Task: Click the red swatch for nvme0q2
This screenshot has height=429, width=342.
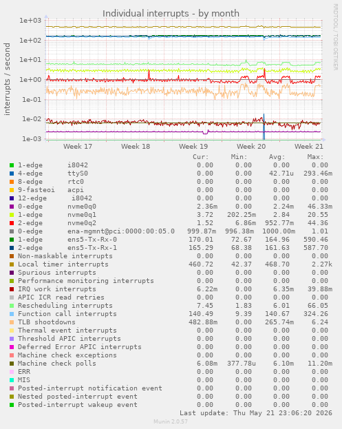Action: click(x=12, y=223)
